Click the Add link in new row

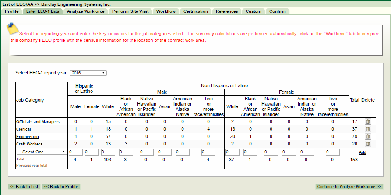tap(362, 152)
